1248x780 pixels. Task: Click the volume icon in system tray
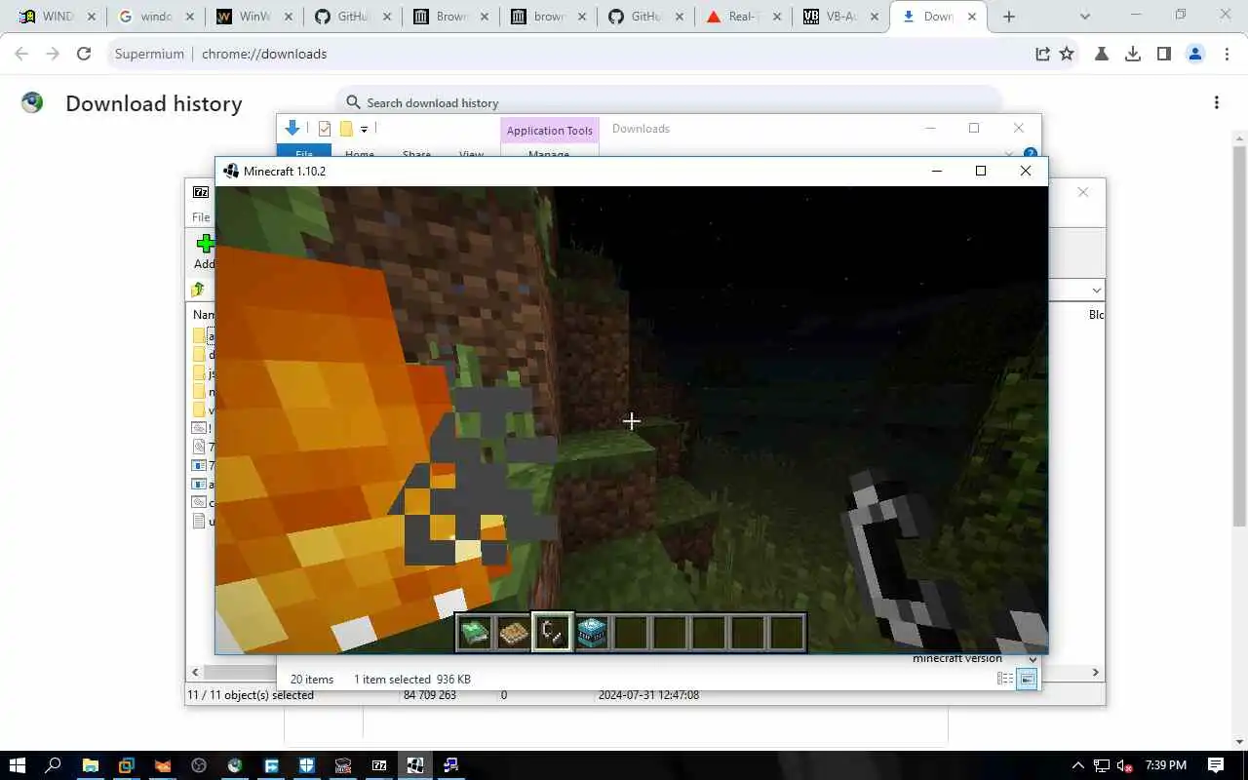click(x=1124, y=765)
